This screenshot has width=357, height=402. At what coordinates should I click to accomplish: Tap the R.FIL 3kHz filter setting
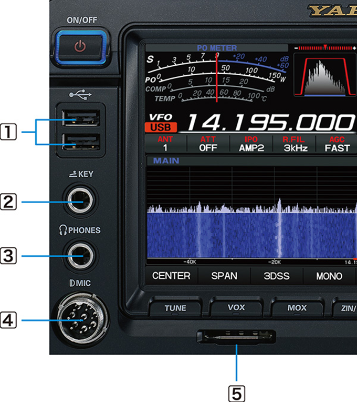tap(295, 144)
